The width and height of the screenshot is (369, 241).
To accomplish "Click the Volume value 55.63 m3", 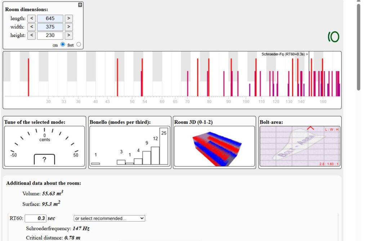I will [53, 193].
